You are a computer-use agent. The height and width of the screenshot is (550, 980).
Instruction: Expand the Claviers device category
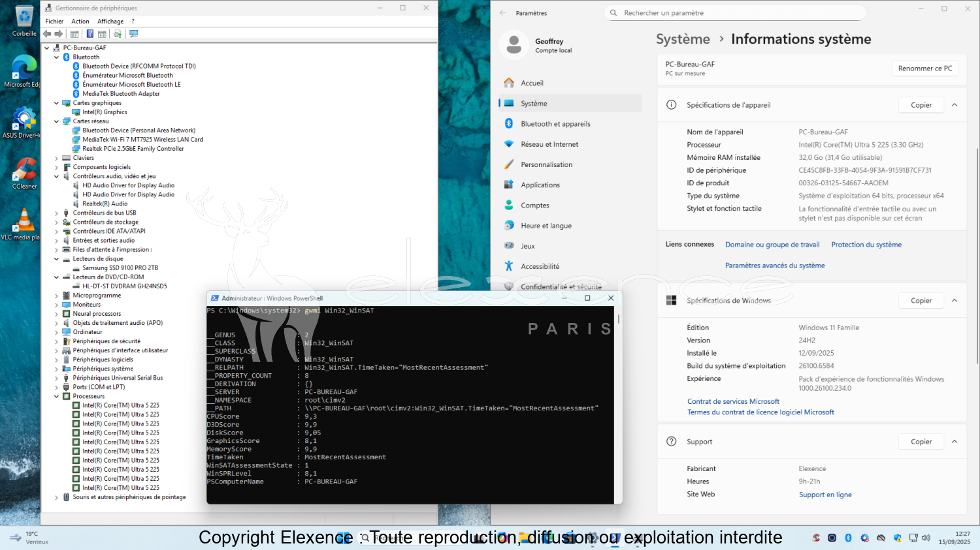point(56,158)
